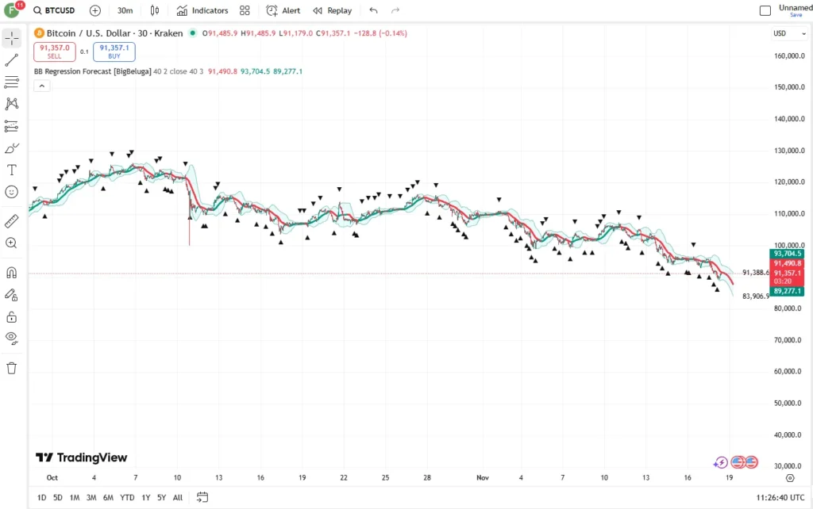
Task: Click the red 91,490.8 price label
Action: (787, 263)
